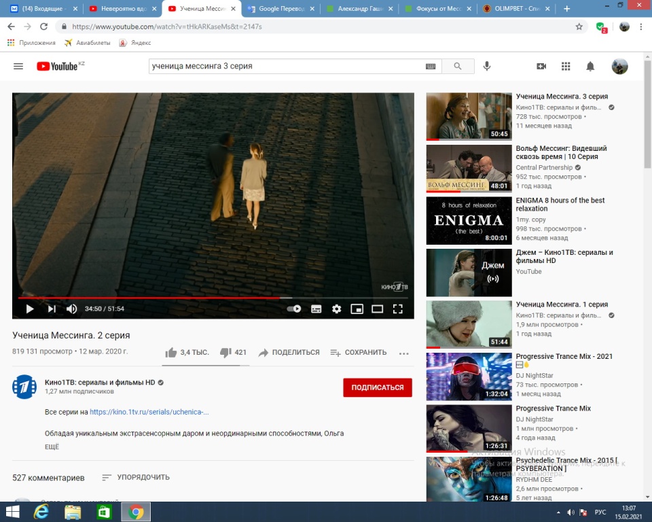652x522 pixels.
Task: Open the Джем mix playlist
Action: pyautogui.click(x=469, y=273)
